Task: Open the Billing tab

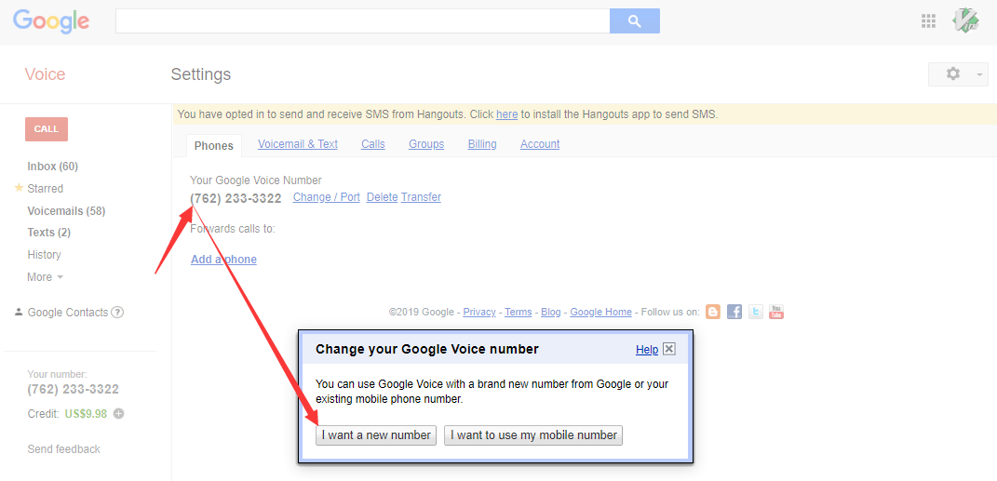Action: 482,144
